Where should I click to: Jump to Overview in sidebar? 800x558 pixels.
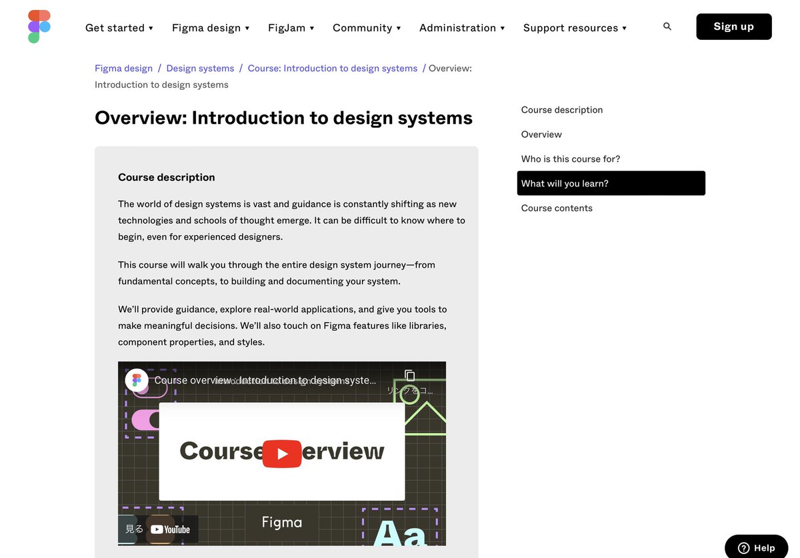541,135
